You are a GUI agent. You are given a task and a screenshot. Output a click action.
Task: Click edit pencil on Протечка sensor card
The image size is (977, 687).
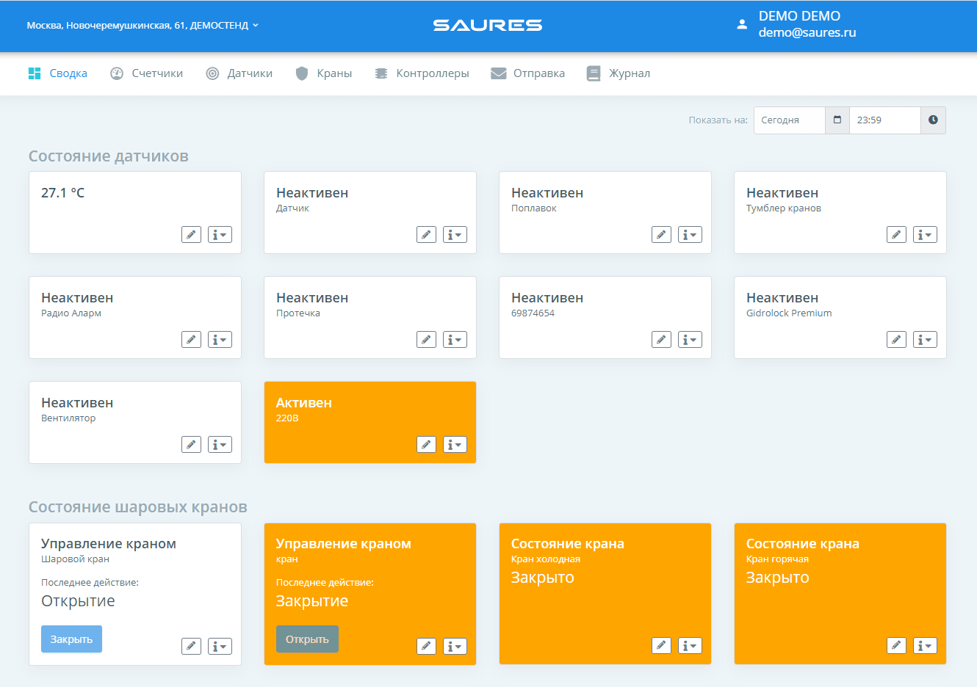click(426, 340)
